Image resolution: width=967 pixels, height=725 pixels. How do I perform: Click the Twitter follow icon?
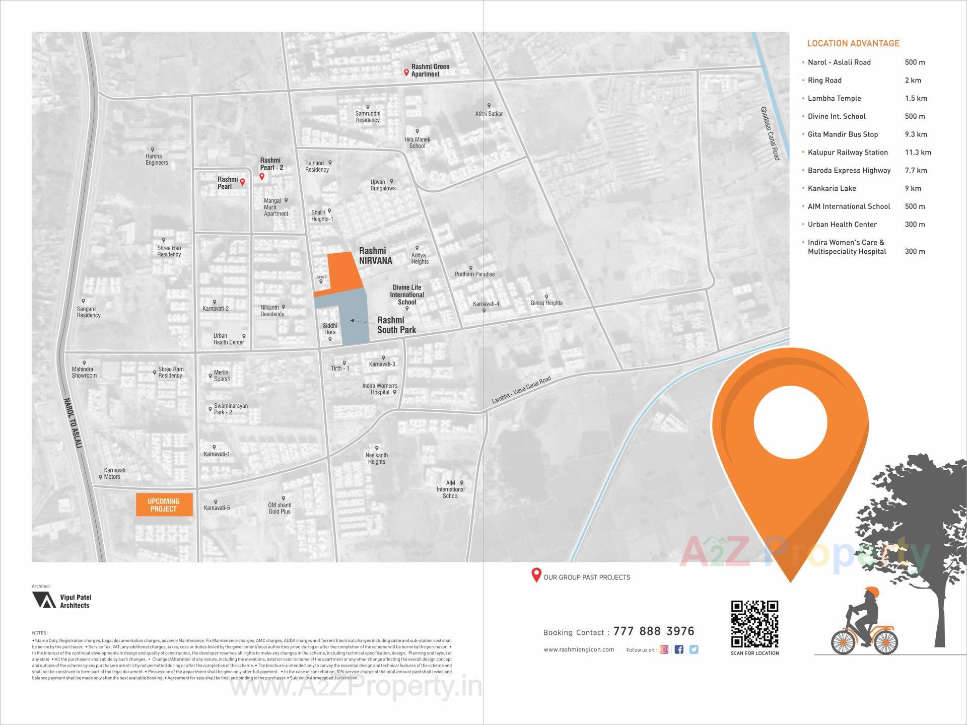click(x=694, y=649)
